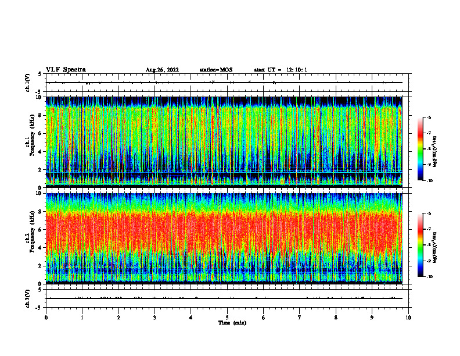This screenshot has height=356, width=460.
Task: Click the '4' kHz tick on ch.2 frequency axis
Action: tap(41, 248)
